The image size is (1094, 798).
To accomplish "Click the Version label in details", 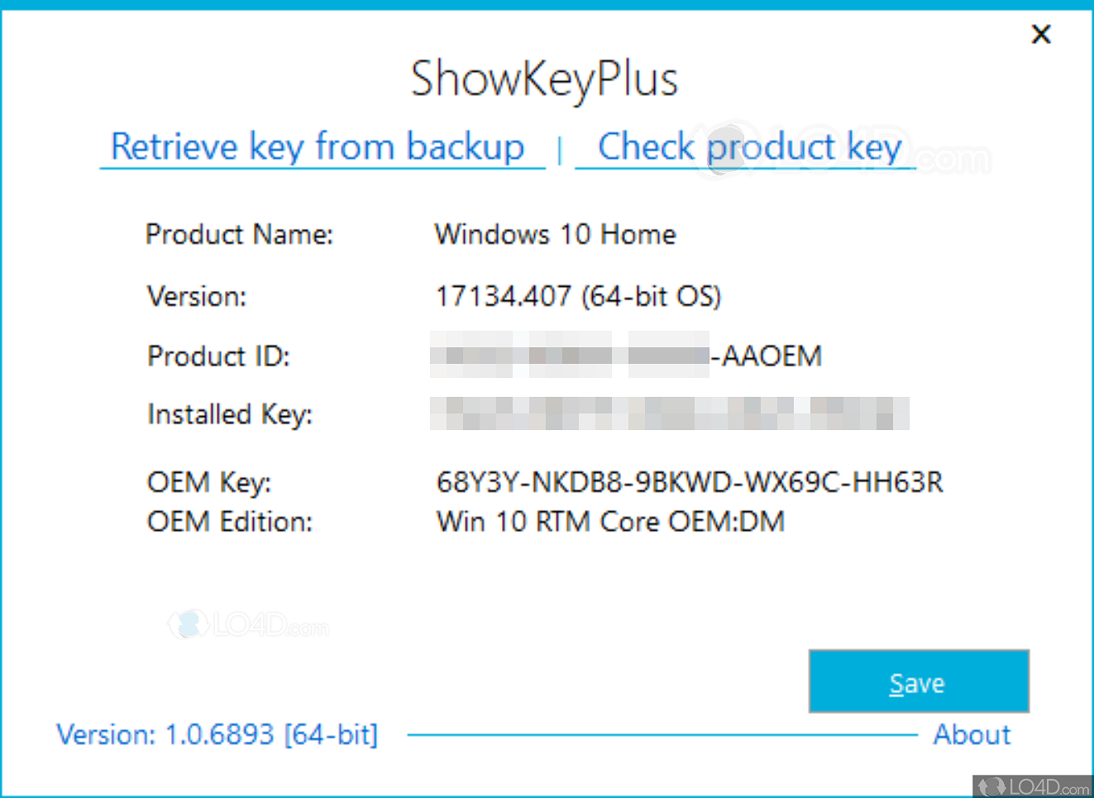I will (197, 296).
